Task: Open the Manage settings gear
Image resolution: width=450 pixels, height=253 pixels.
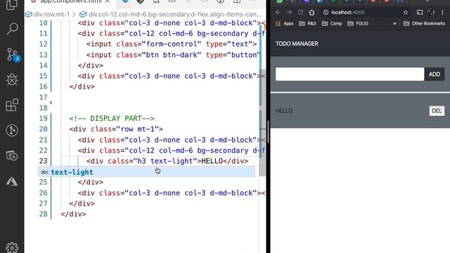Action: [12, 247]
